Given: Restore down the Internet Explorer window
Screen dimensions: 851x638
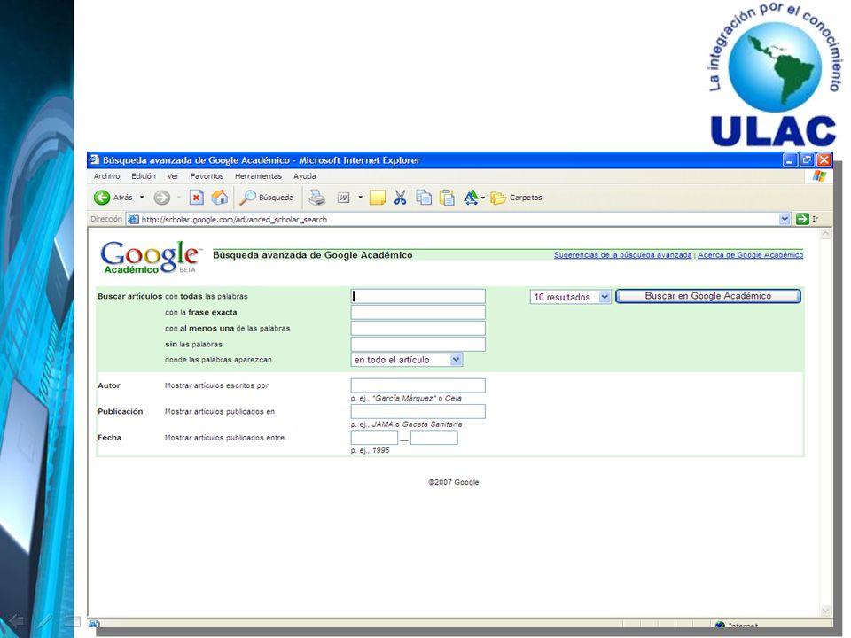Looking at the screenshot, I should coord(807,160).
